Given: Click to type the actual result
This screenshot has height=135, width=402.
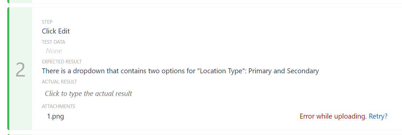Looking at the screenshot, I should pyautogui.click(x=88, y=94).
